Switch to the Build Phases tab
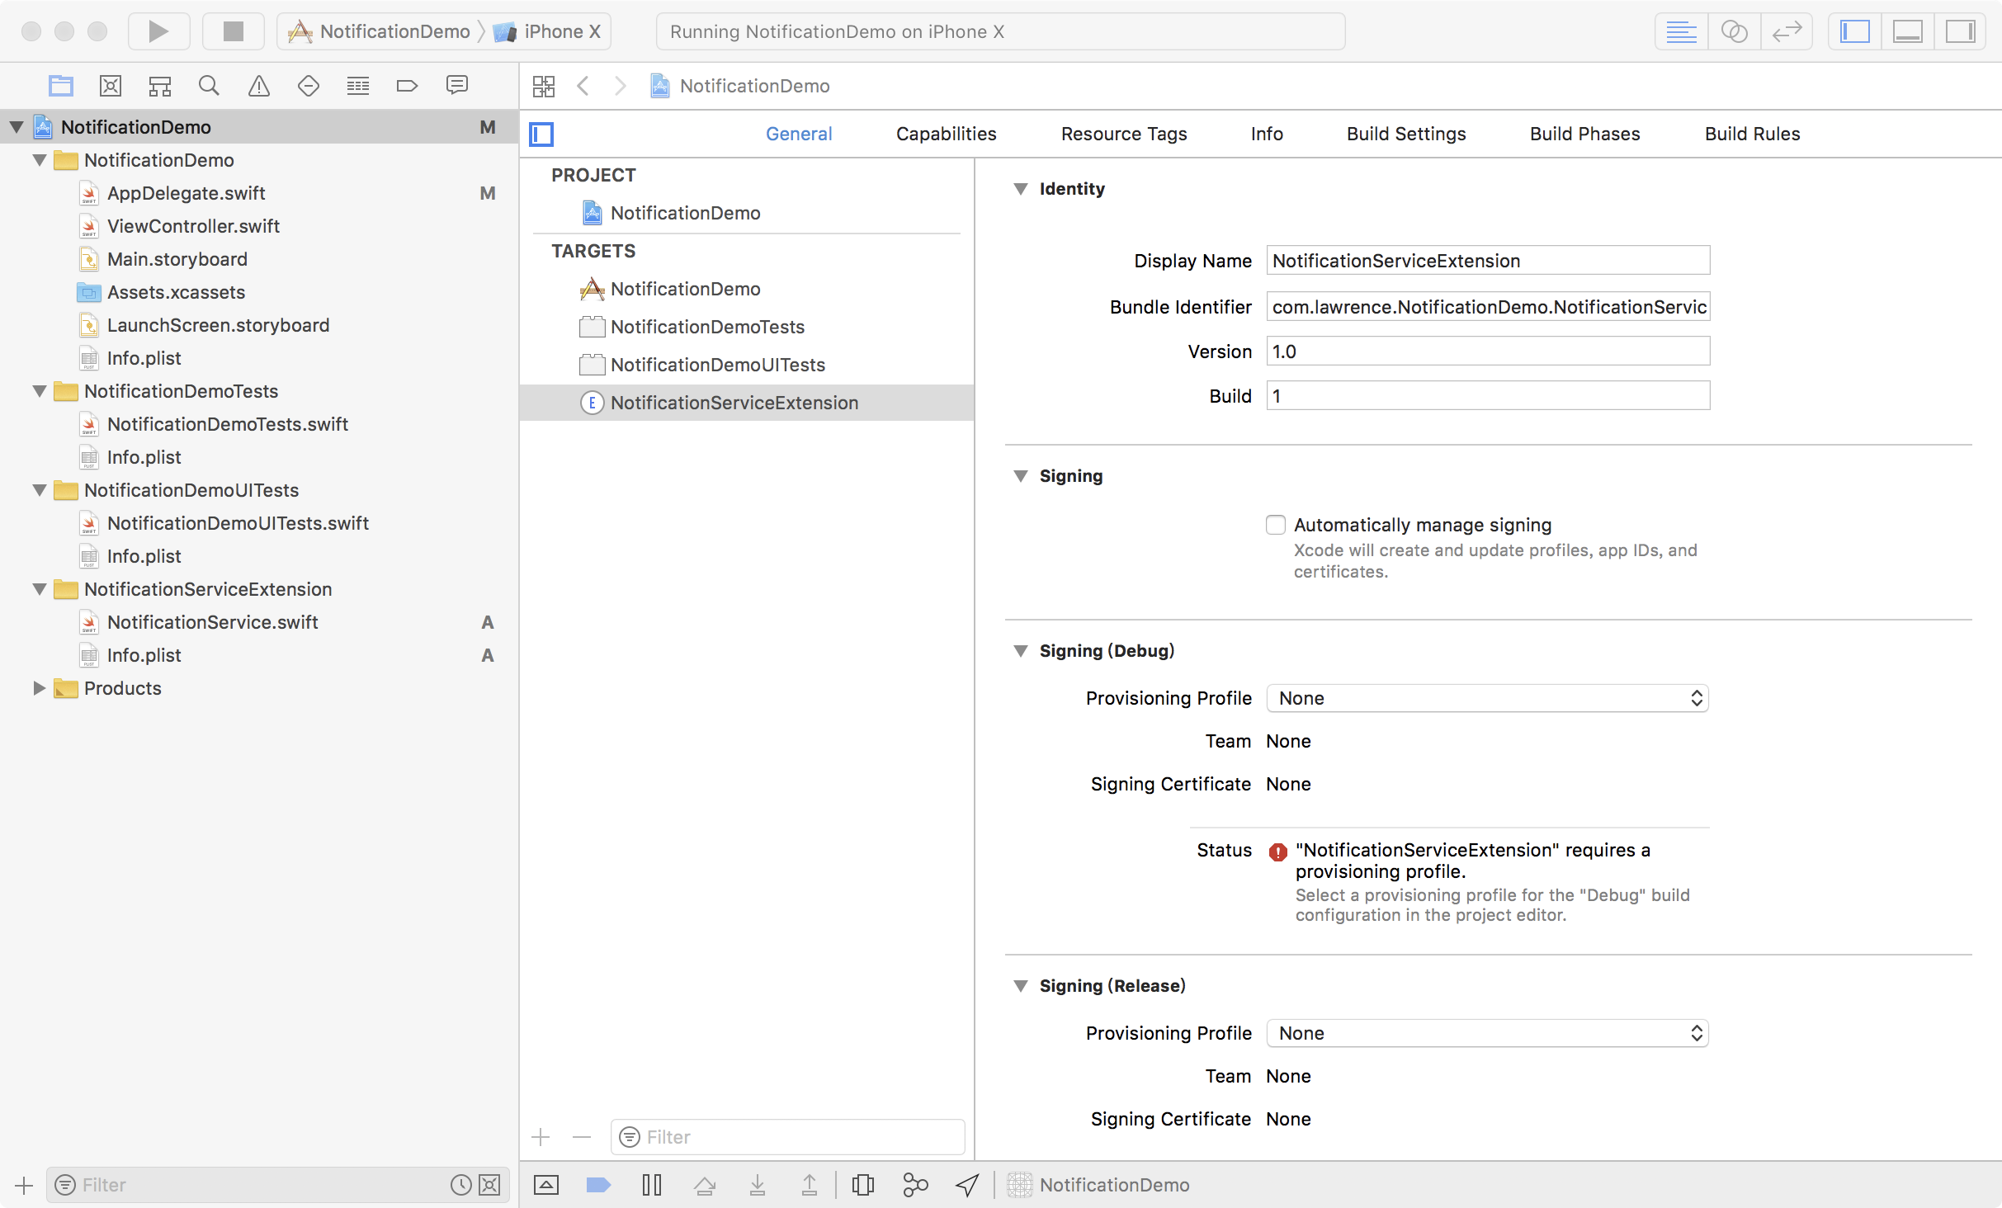Screen dimensions: 2002x1208 [1584, 134]
